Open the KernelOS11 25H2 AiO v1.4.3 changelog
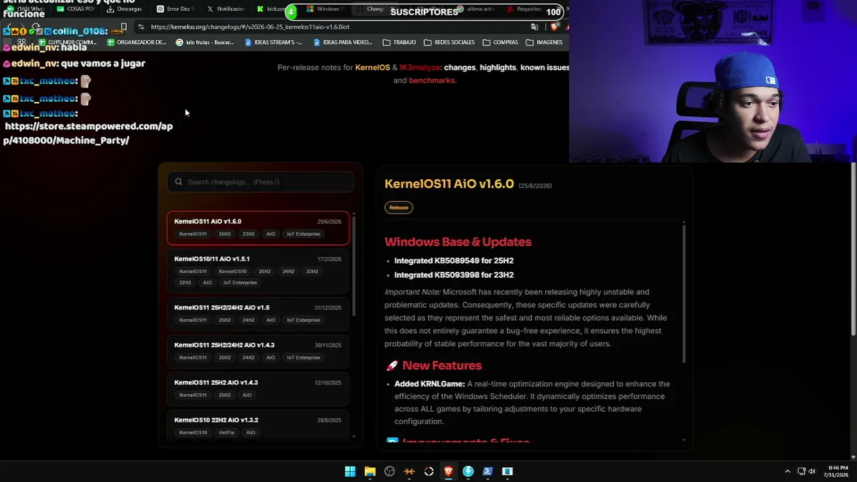 [258, 389]
